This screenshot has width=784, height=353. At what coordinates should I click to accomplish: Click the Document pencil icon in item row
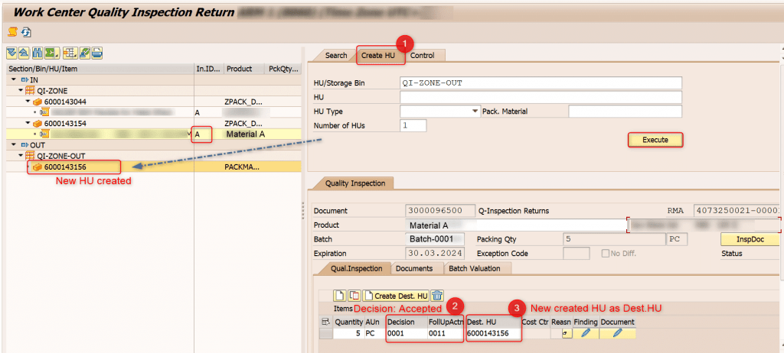618,333
